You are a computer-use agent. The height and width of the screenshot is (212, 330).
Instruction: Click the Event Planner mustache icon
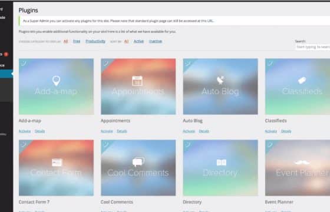coord(302,163)
